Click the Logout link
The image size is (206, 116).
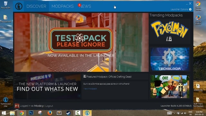(49, 106)
